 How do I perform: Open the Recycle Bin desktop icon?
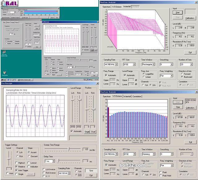pos(5,74)
